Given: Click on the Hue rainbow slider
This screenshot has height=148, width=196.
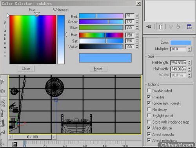Looking at the screenshot, I should click(101, 35).
